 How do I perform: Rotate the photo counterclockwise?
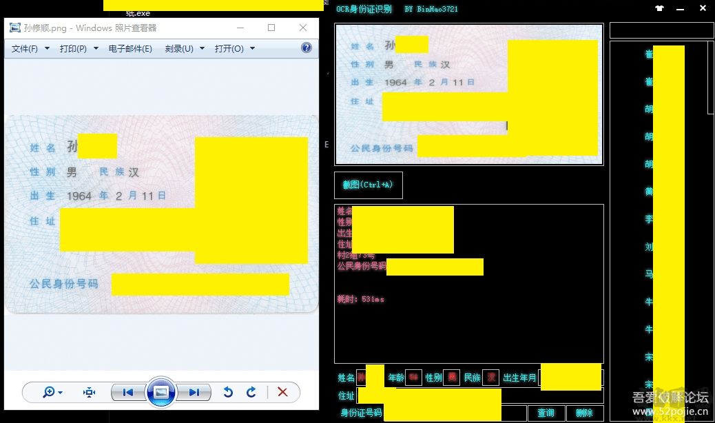coord(228,392)
